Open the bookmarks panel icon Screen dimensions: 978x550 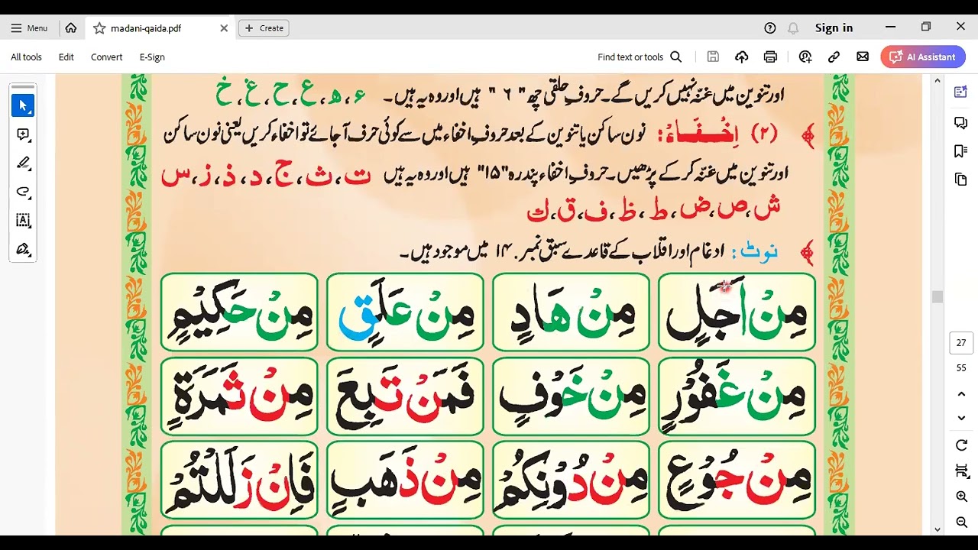click(961, 151)
